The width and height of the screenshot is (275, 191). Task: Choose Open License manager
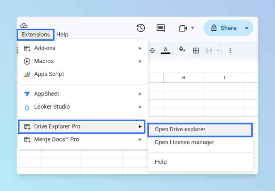(184, 142)
